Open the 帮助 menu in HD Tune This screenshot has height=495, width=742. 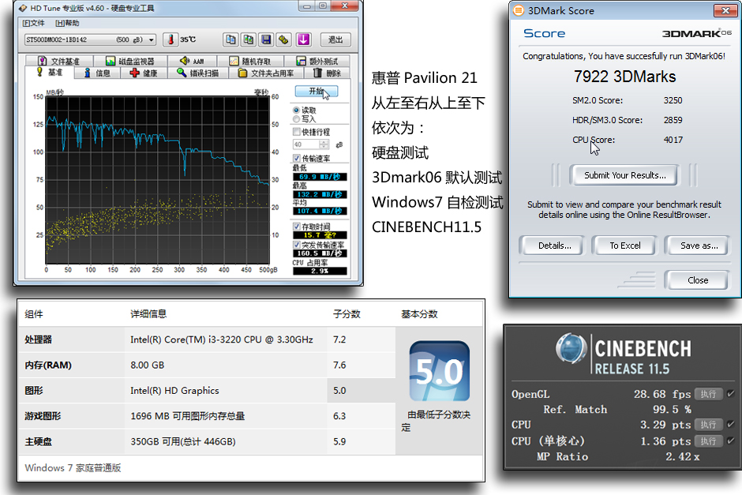click(67, 23)
